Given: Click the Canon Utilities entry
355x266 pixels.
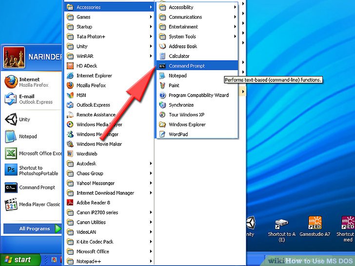Looking at the screenshot, I should click(x=109, y=222).
